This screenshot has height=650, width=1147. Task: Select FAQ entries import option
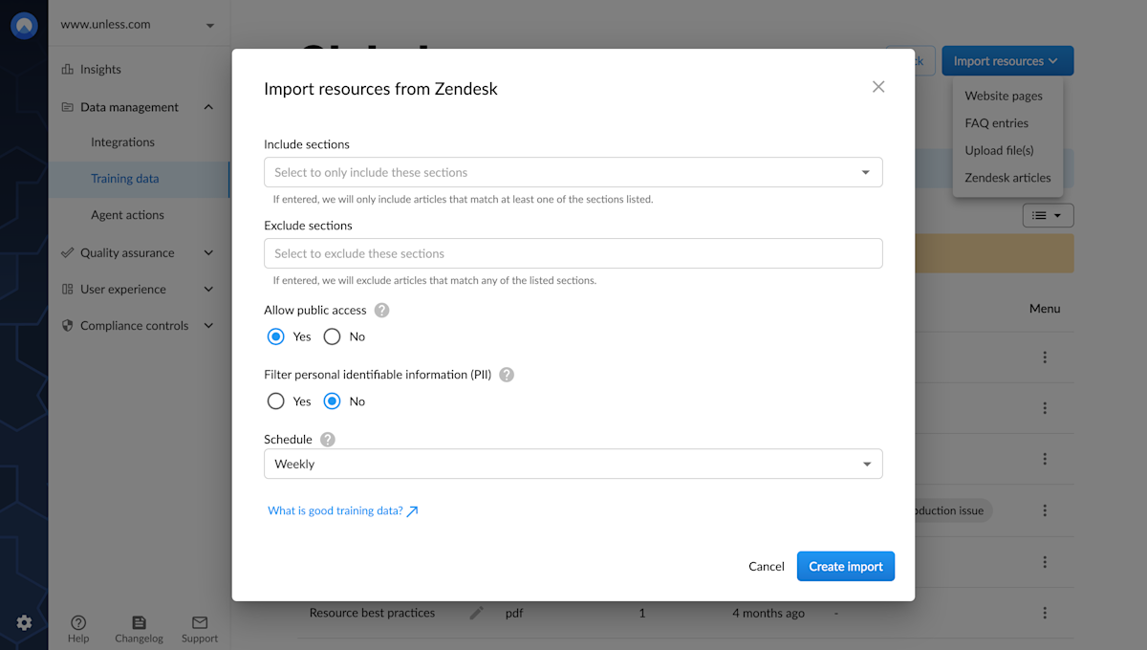[x=996, y=122]
